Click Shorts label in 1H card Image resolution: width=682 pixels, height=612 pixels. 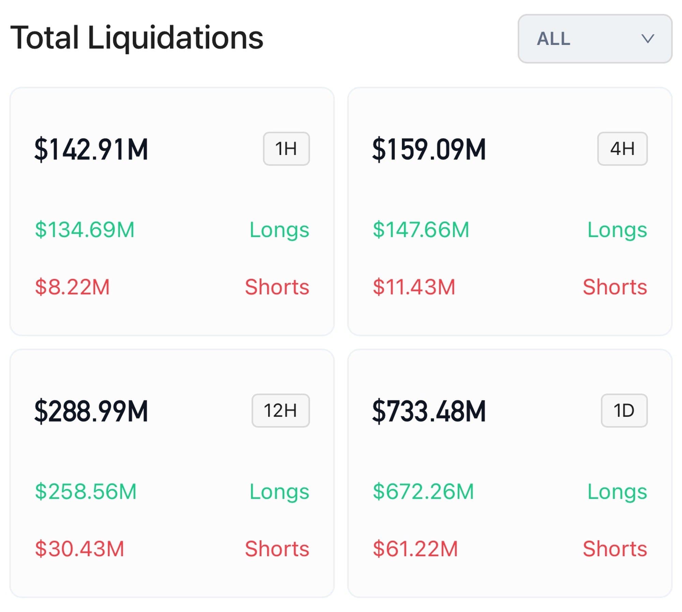coord(277,287)
